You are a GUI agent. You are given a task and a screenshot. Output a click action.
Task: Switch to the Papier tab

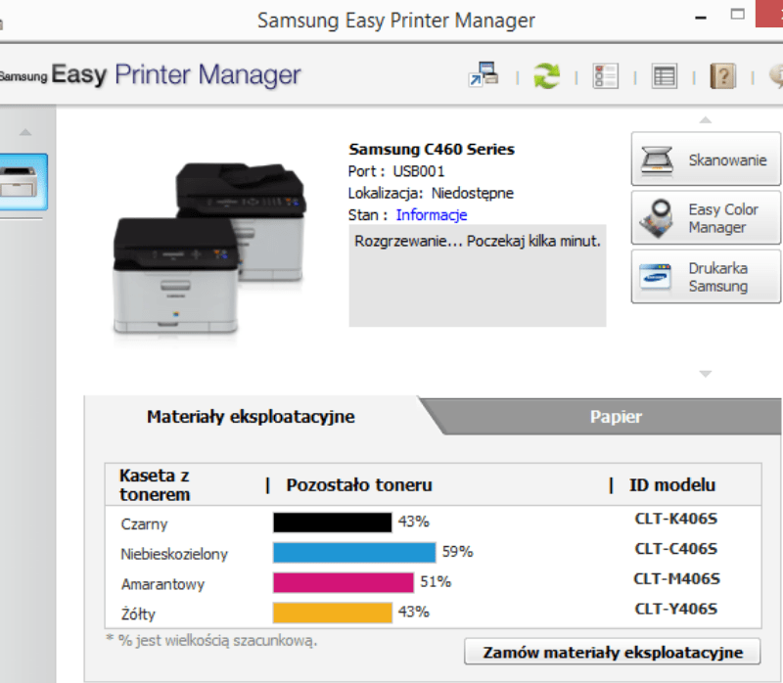click(x=616, y=416)
